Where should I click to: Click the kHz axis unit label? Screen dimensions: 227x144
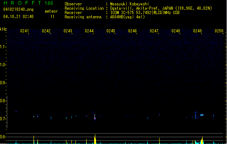click(3, 29)
